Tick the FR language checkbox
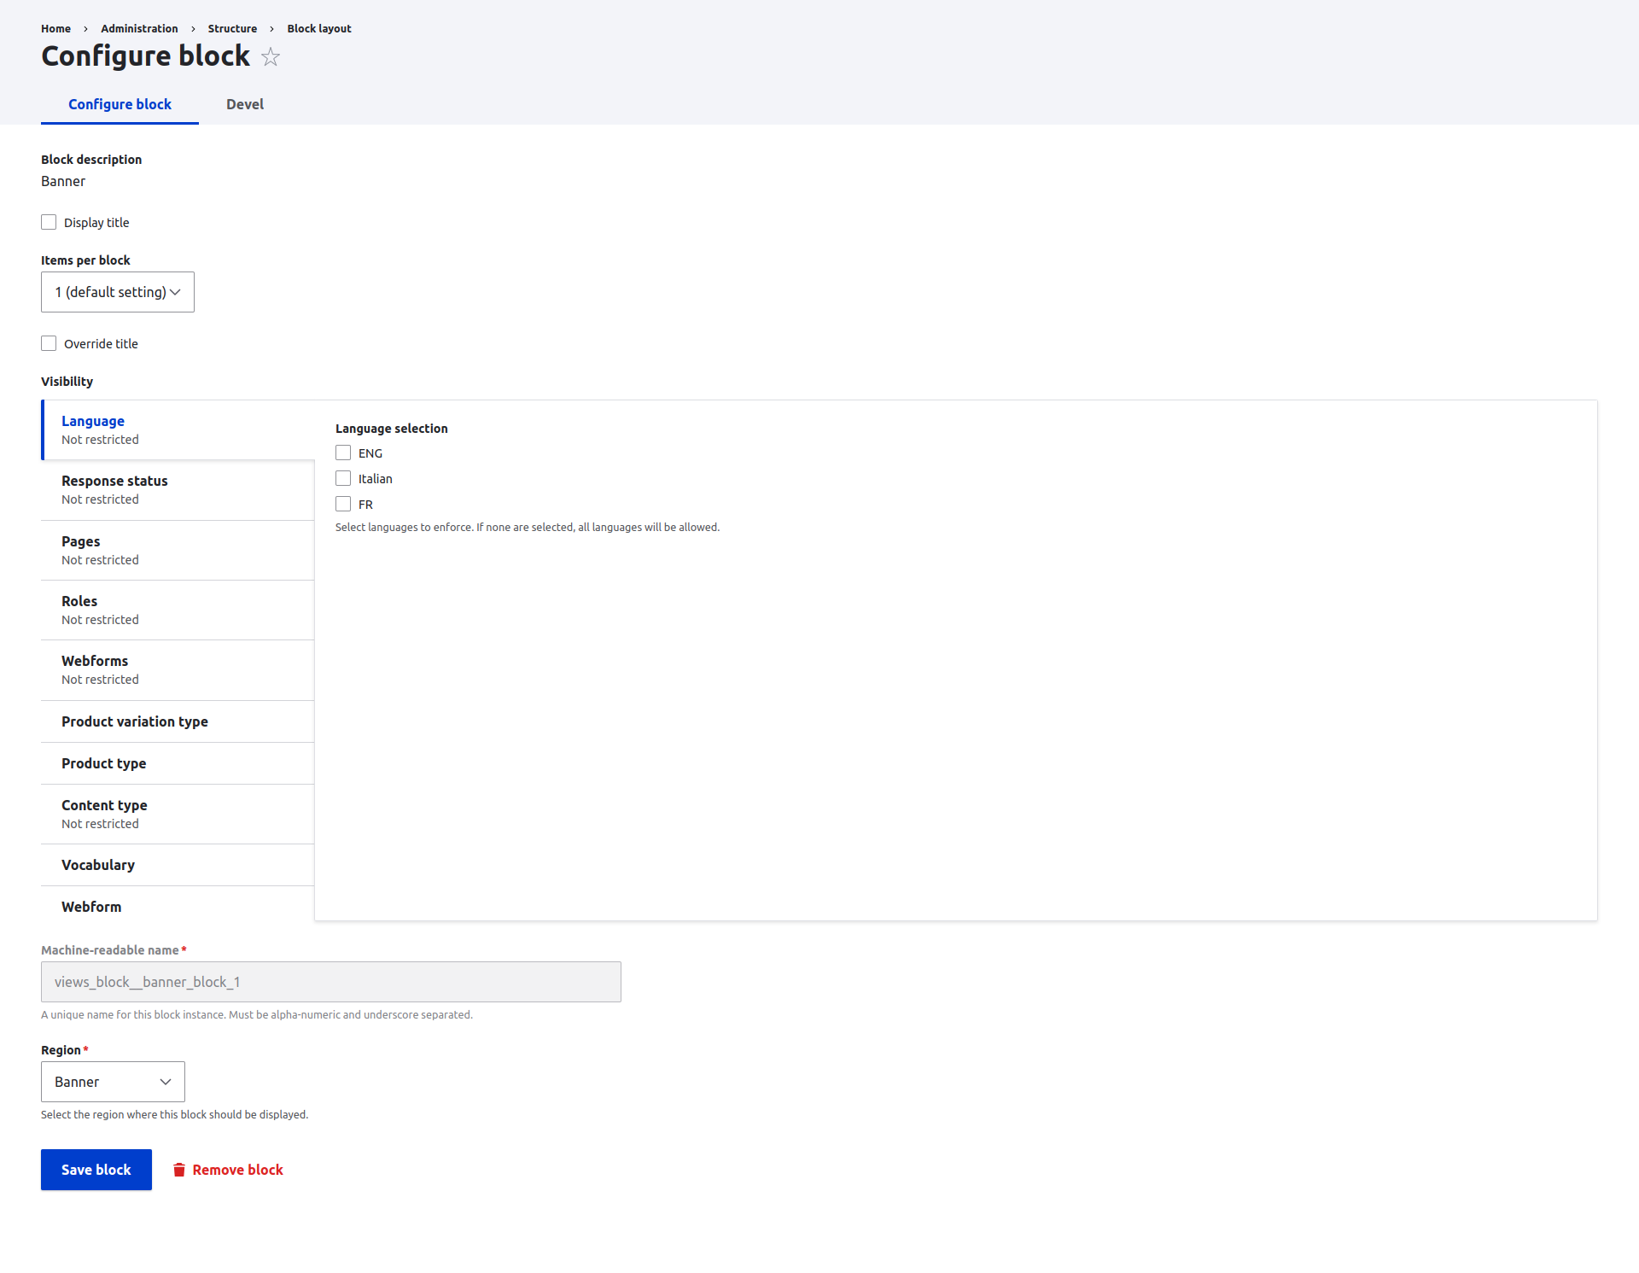Image resolution: width=1639 pixels, height=1273 pixels. click(343, 504)
